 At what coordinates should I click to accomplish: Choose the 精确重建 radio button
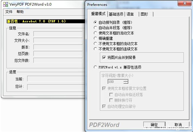point(95,38)
